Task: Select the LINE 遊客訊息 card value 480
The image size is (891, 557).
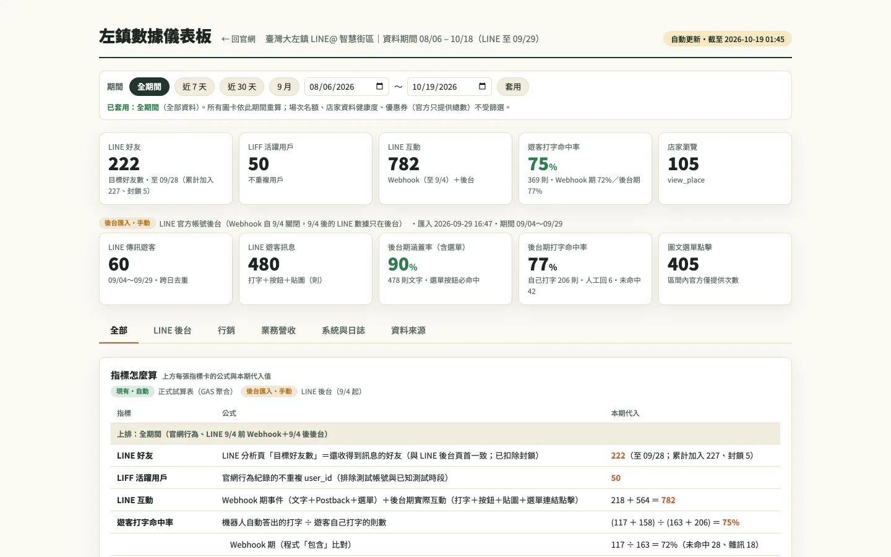Action: pyautogui.click(x=264, y=264)
